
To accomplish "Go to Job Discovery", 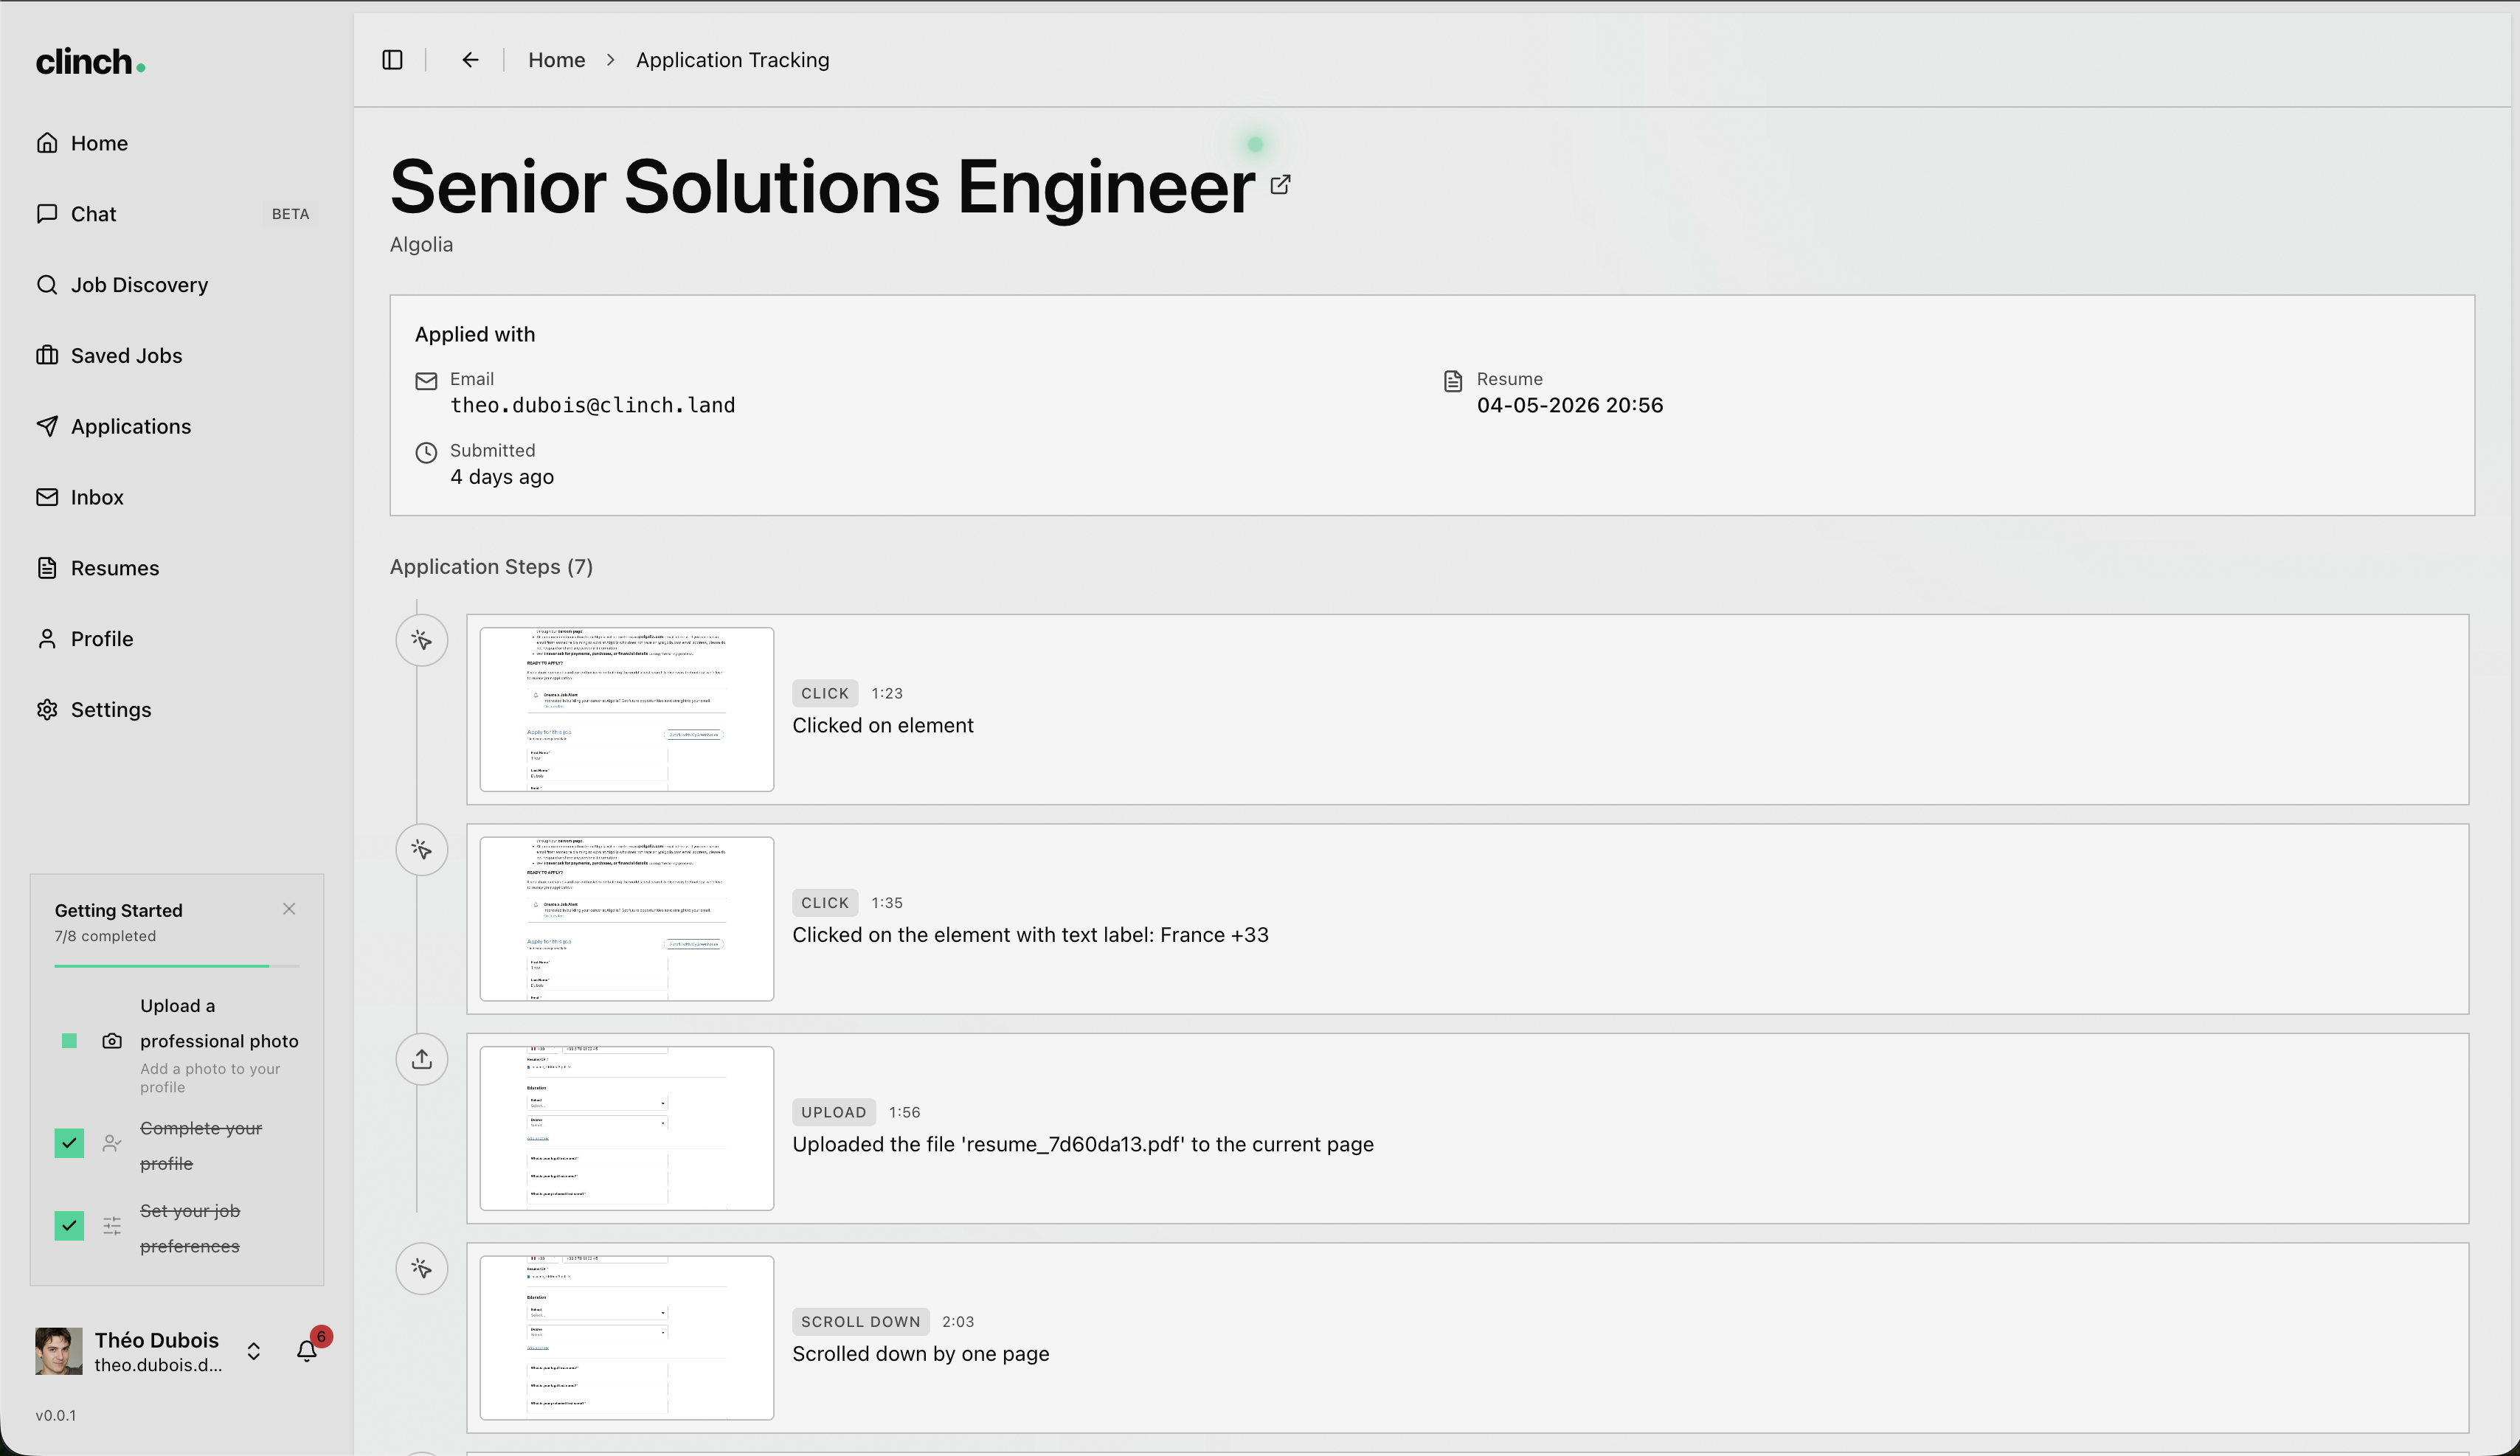I will coord(177,285).
